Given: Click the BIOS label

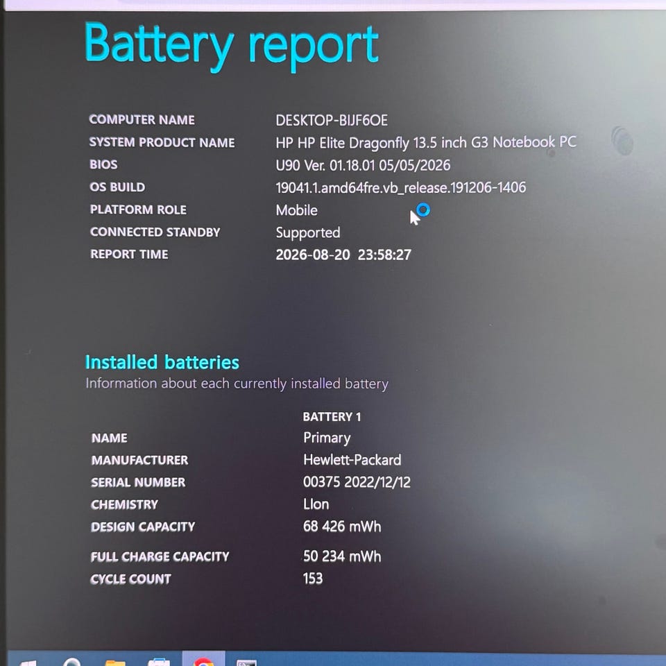Looking at the screenshot, I should click(103, 164).
